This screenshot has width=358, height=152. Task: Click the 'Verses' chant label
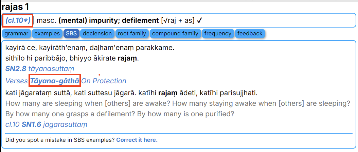pos(16,81)
